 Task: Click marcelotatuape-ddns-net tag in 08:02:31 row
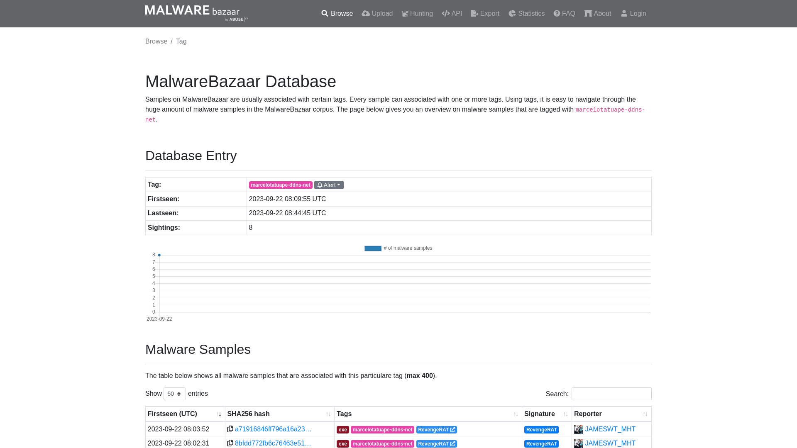[x=382, y=444]
